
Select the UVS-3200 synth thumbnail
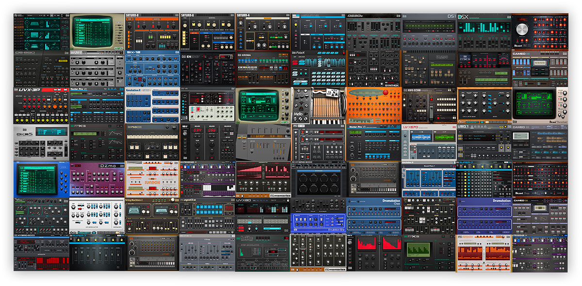(x=429, y=105)
